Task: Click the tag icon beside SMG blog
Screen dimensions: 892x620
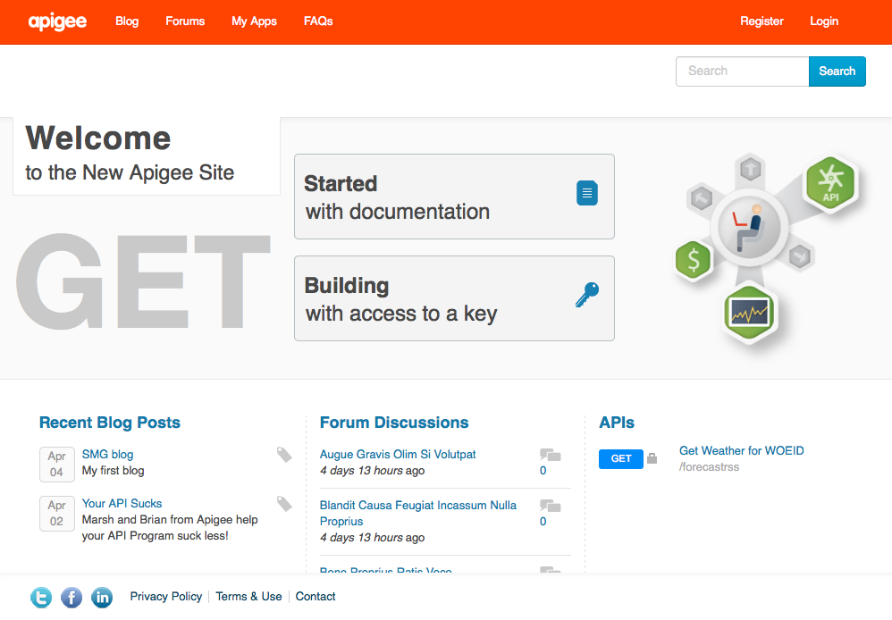Action: click(x=284, y=455)
